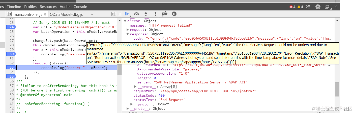
Task: Set a breakpoint on line 34
Action: [x=11, y=72]
